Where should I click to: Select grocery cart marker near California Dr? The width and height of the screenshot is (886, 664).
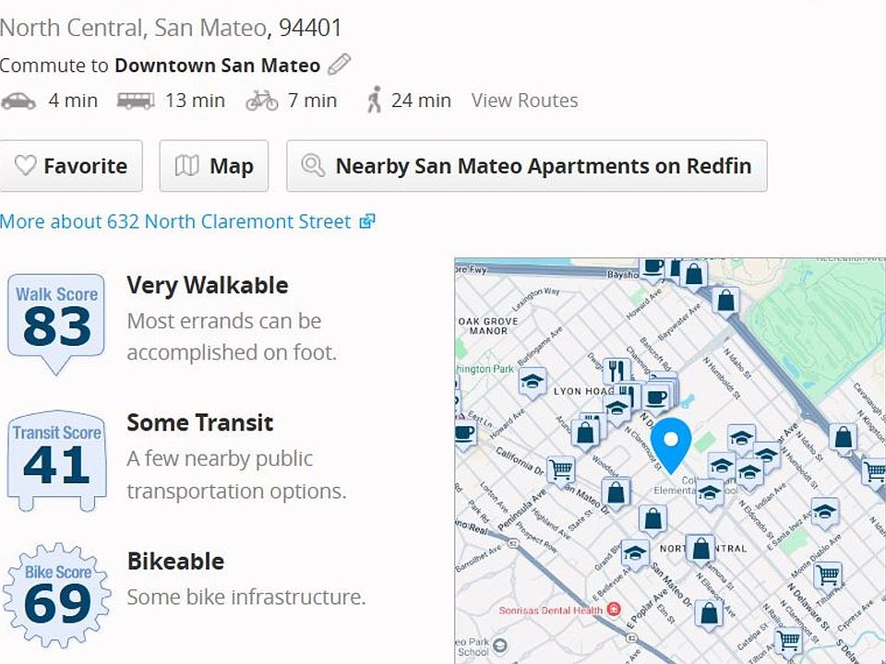point(560,470)
